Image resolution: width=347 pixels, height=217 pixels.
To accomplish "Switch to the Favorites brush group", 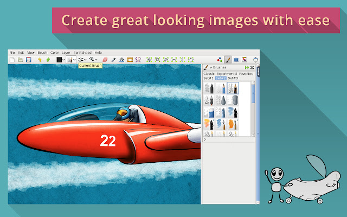I will [x=246, y=74].
